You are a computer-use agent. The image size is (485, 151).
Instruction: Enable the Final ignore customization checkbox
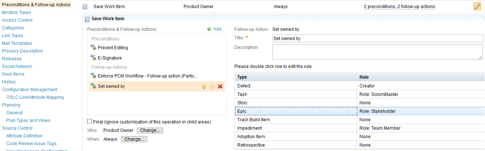pyautogui.click(x=89, y=122)
